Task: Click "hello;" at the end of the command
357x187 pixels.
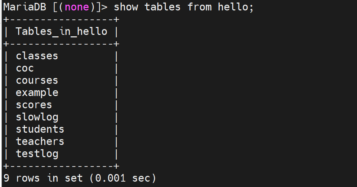Action: coord(236,7)
